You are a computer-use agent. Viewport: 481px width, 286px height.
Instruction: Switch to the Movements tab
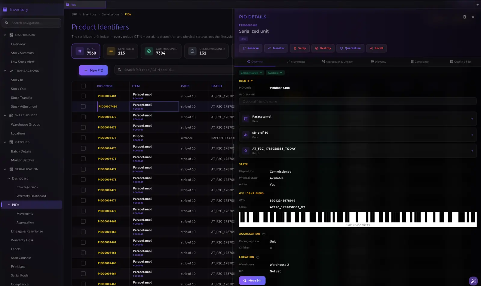pos(296,62)
